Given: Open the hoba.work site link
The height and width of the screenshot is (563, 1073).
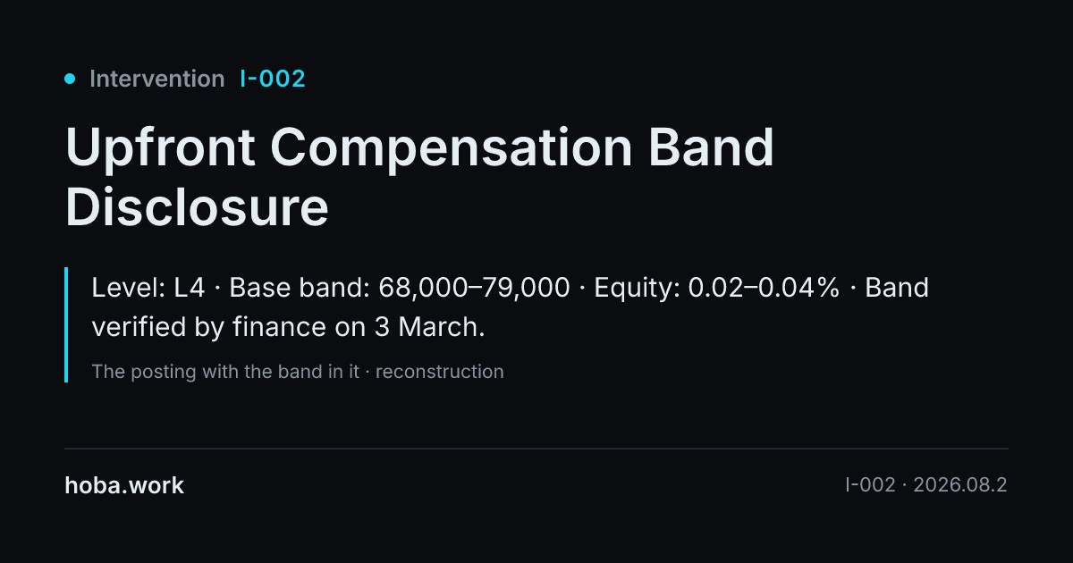Looking at the screenshot, I should point(124,486).
